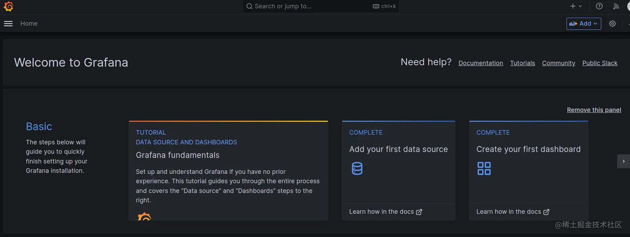This screenshot has height=237, width=630.
Task: Open the plus new-item dropdown
Action: click(x=576, y=6)
